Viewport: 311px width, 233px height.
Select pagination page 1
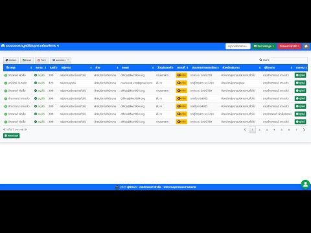click(x=252, y=129)
